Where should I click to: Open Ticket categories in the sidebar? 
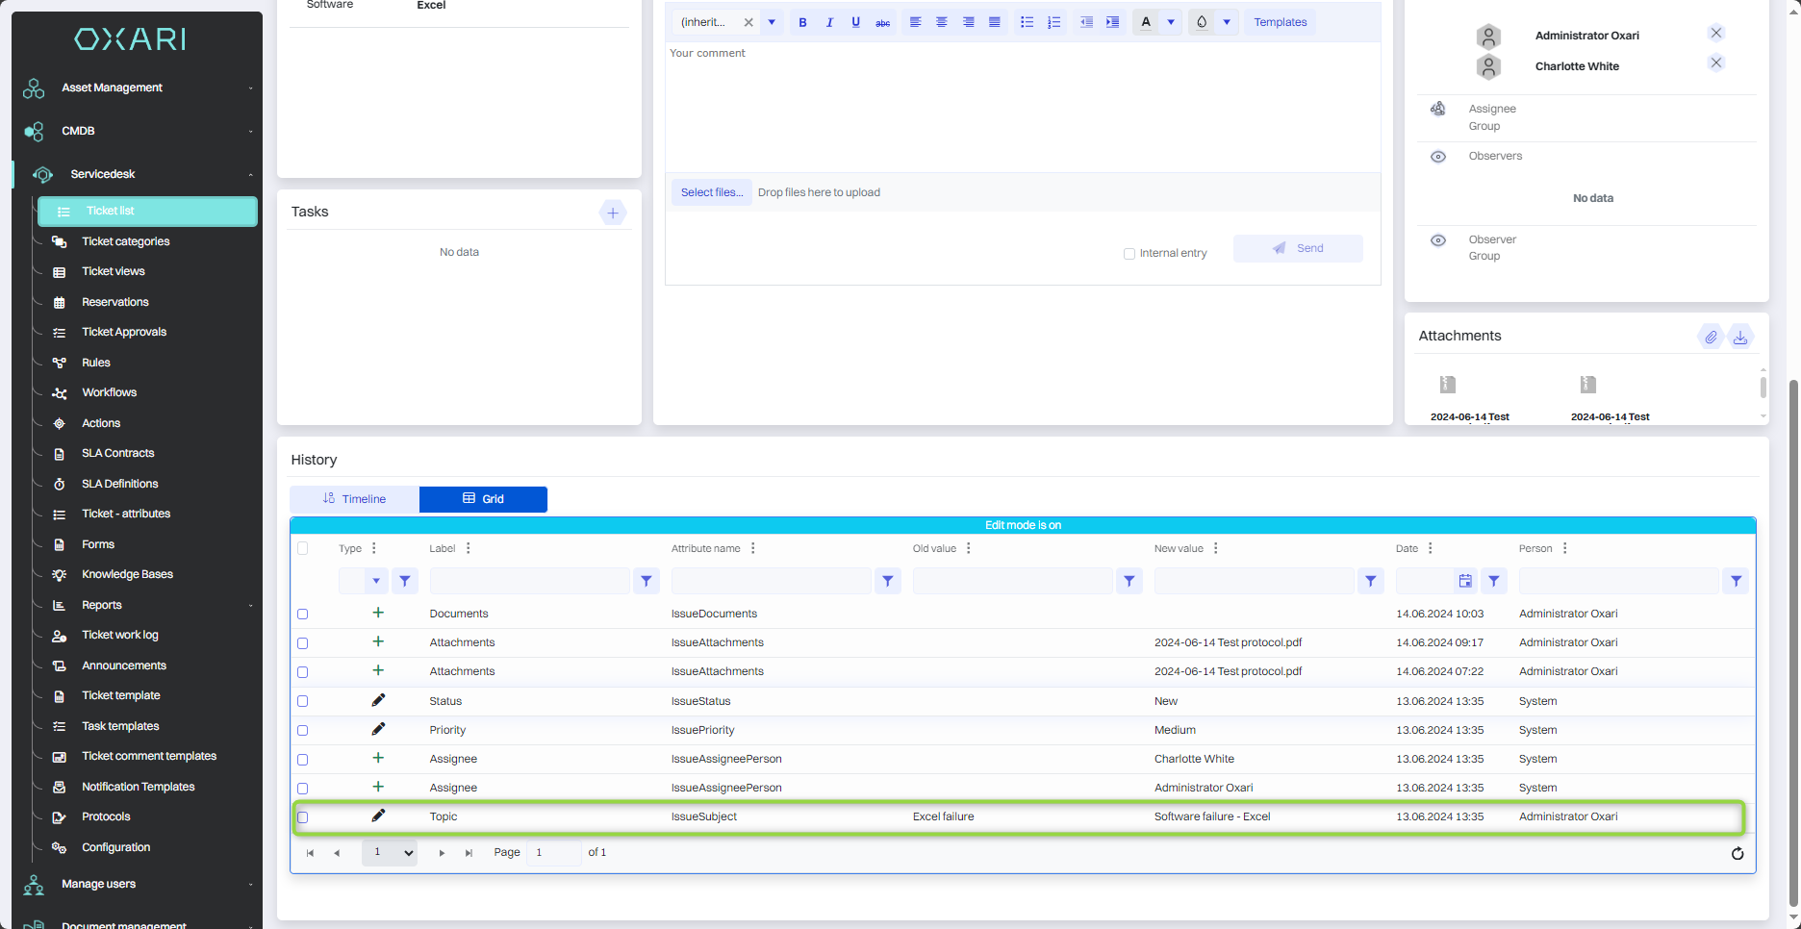(x=125, y=241)
